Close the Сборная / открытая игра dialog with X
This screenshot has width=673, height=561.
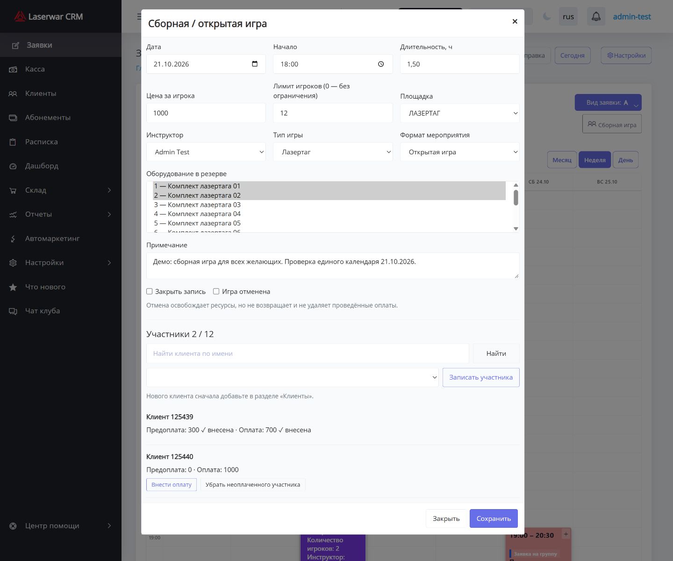tap(515, 22)
